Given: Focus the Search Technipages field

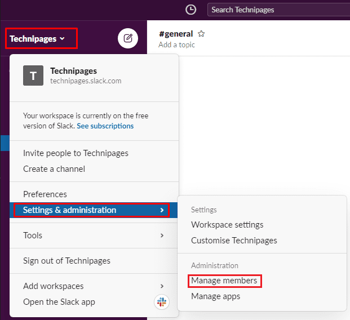Looking at the screenshot, I should click(x=278, y=10).
